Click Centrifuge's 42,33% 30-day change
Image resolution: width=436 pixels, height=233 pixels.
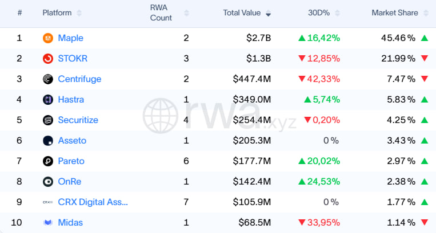point(319,79)
